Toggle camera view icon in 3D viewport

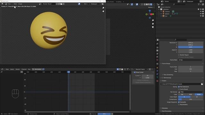(x=153, y=27)
